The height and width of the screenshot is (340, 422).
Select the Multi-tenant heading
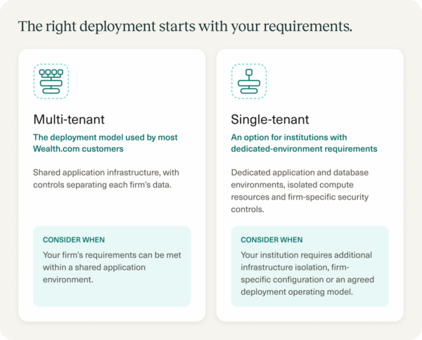tap(69, 119)
